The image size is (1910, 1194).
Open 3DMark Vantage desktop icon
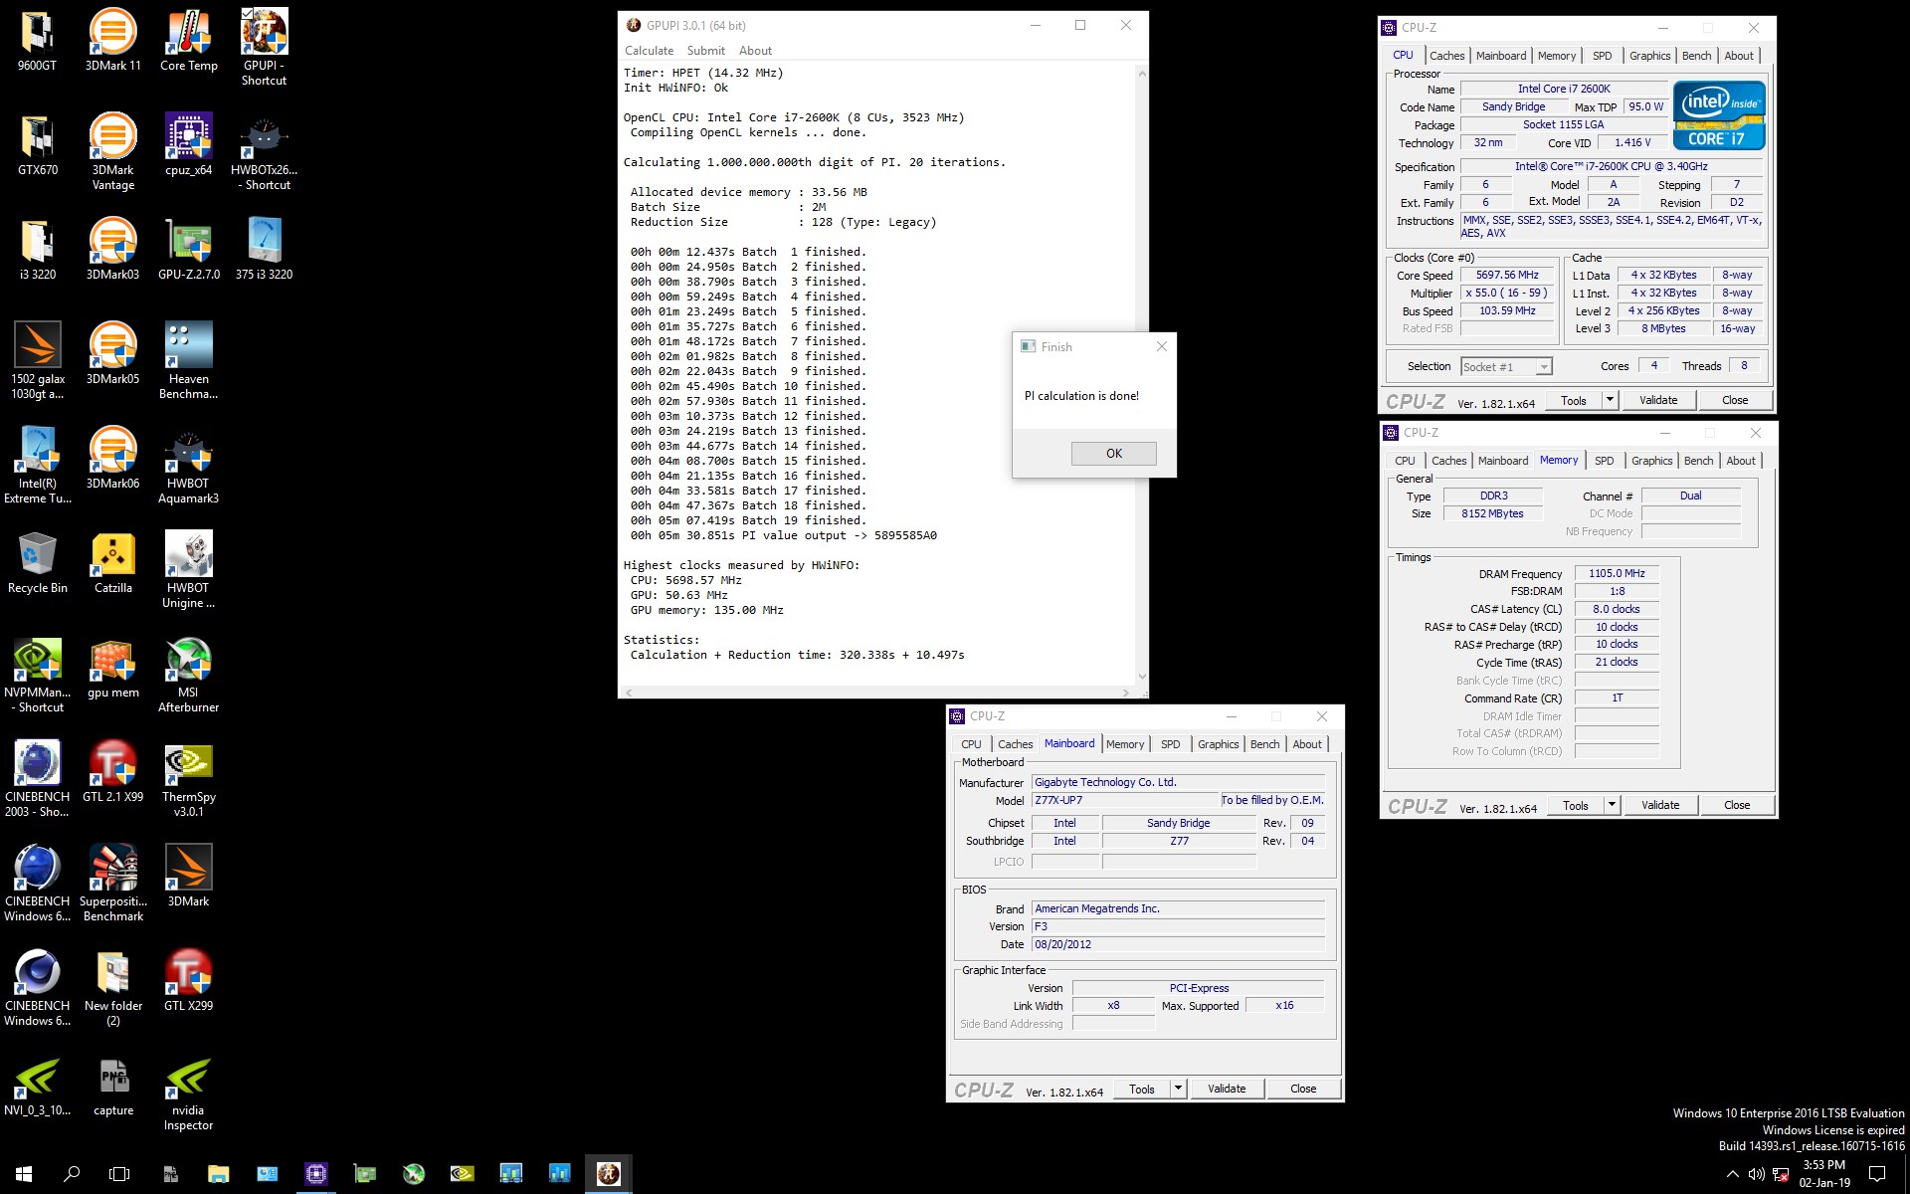pyautogui.click(x=112, y=151)
